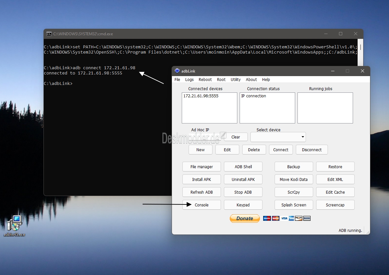Open the Reboot menu
This screenshot has width=389, height=275.
click(x=205, y=80)
